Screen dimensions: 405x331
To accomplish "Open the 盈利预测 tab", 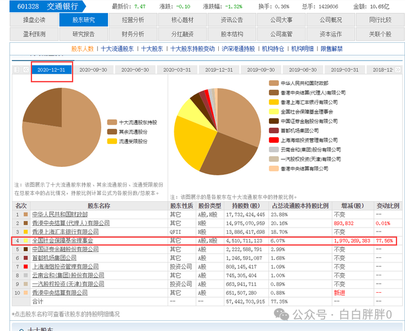I will (34, 34).
